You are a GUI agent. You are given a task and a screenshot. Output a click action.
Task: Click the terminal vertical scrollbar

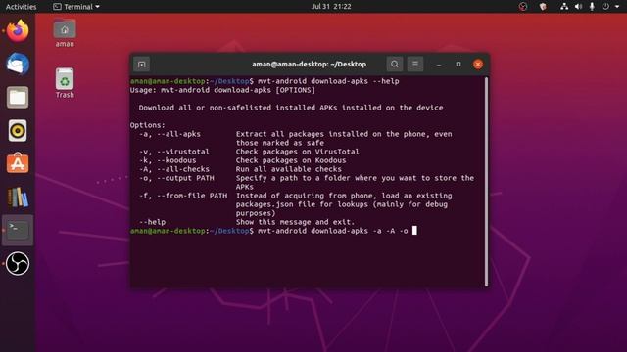click(x=486, y=181)
